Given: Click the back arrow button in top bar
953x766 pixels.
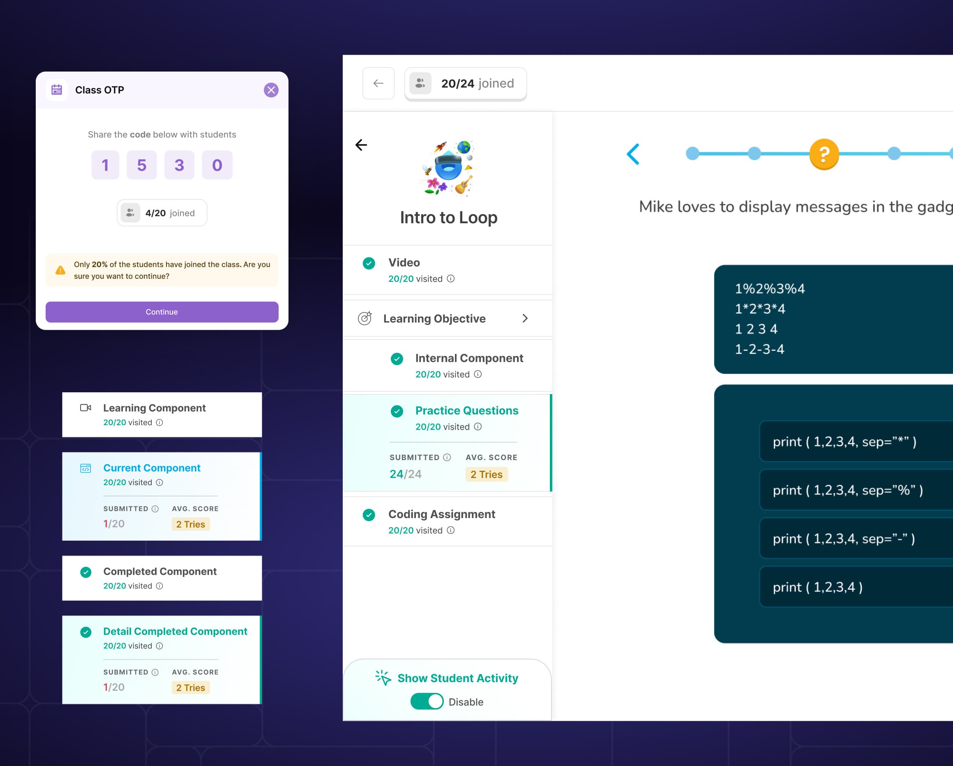Looking at the screenshot, I should point(378,83).
